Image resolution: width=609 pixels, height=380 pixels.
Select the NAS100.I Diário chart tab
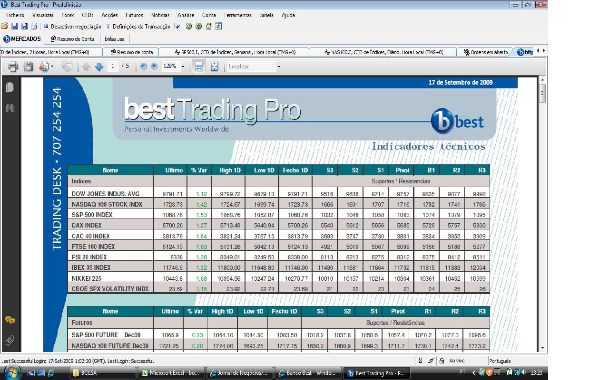point(383,52)
